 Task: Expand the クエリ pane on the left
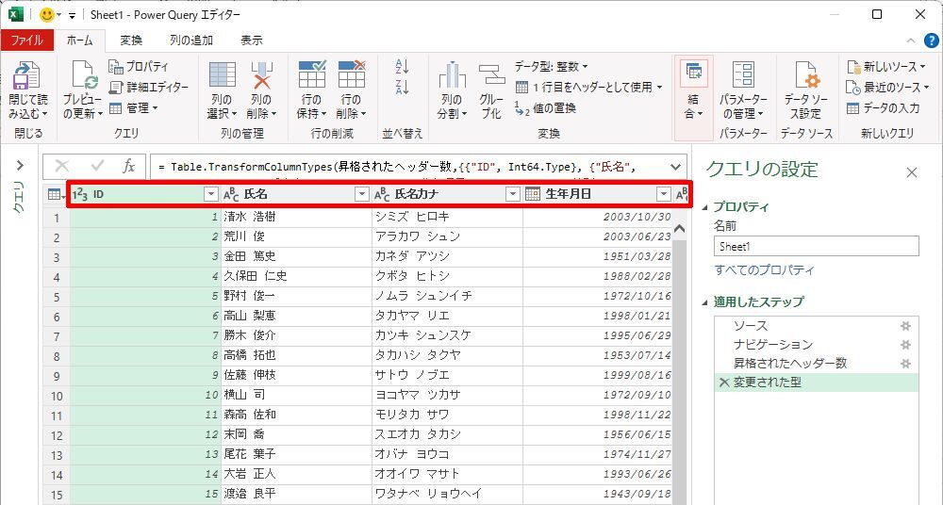point(18,166)
